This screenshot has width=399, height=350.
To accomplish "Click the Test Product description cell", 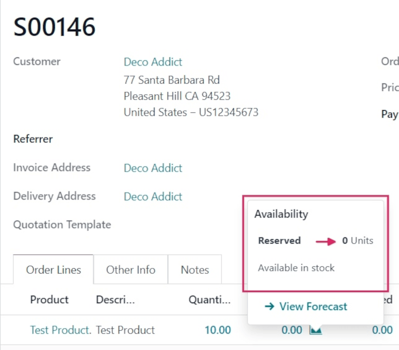I will point(125,330).
